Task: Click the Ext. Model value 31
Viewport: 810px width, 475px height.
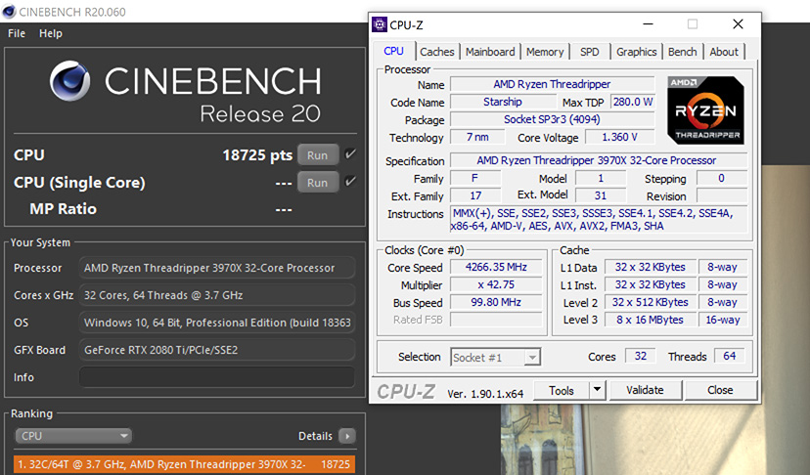Action: coord(601,195)
